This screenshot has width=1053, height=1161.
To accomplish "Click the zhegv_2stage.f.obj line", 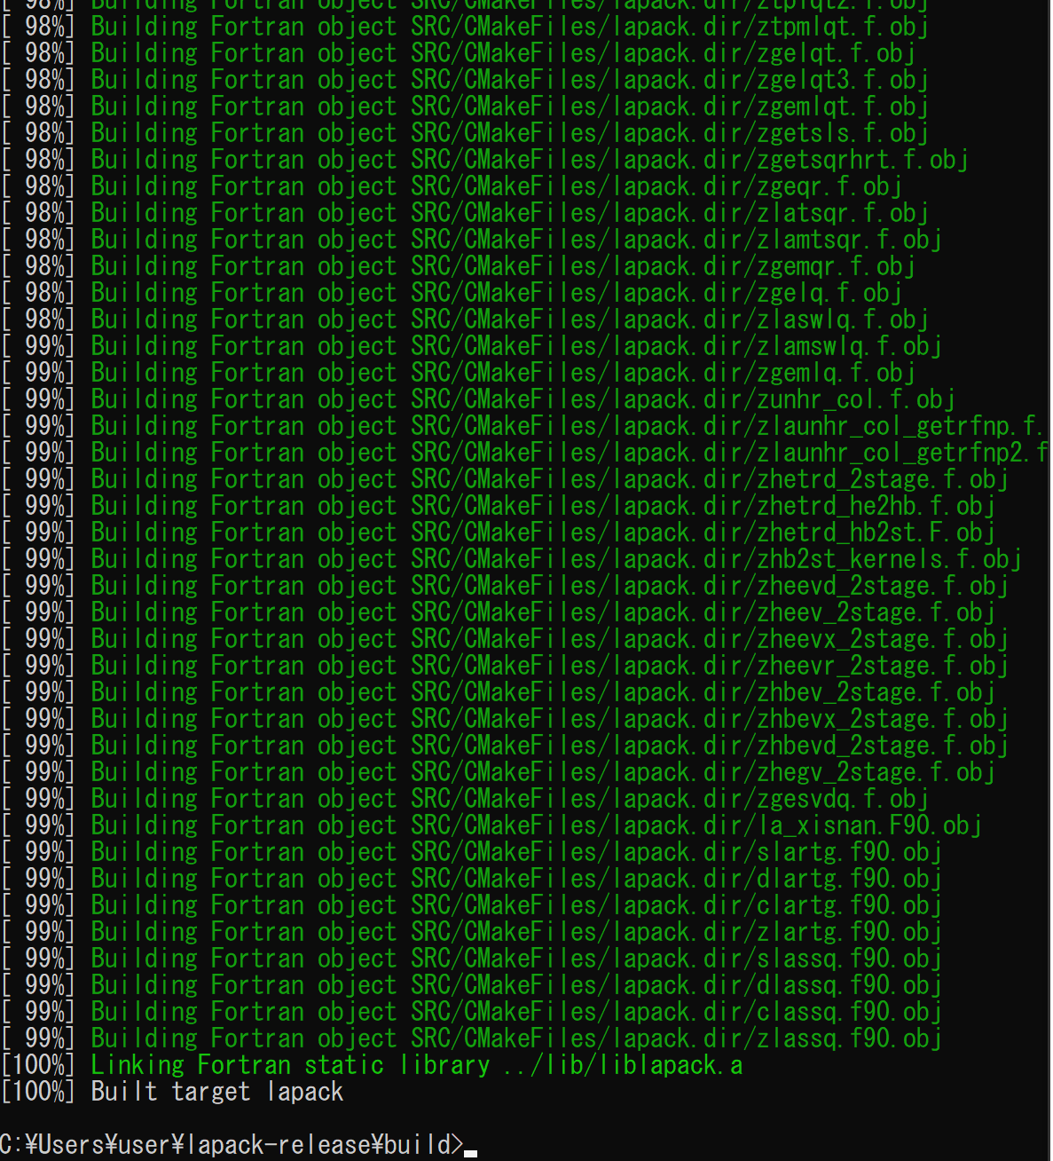I will click(x=498, y=772).
